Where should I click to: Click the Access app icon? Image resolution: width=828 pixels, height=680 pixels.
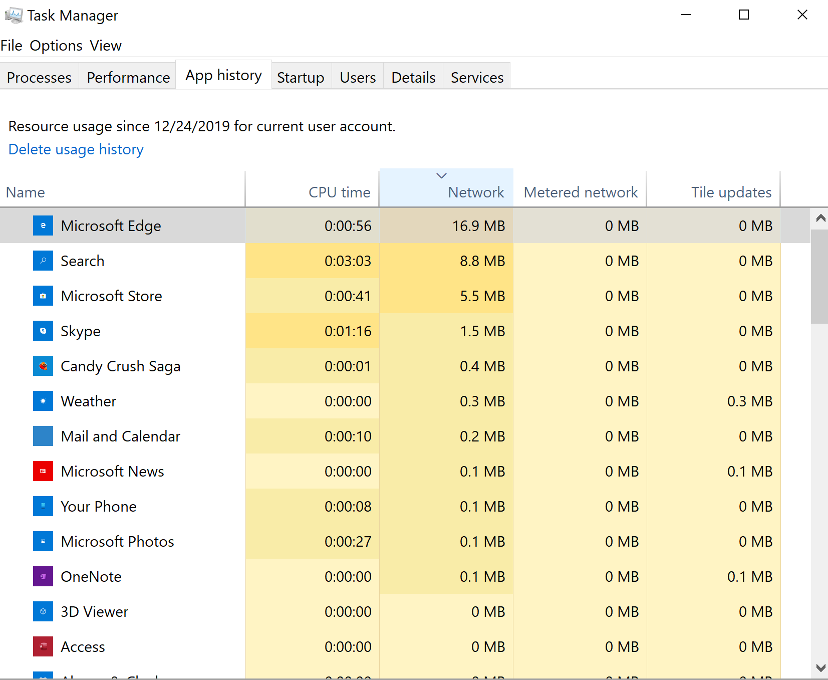pyautogui.click(x=43, y=646)
